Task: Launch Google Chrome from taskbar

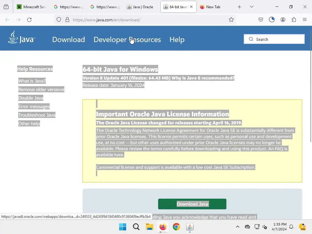Action: (176, 227)
